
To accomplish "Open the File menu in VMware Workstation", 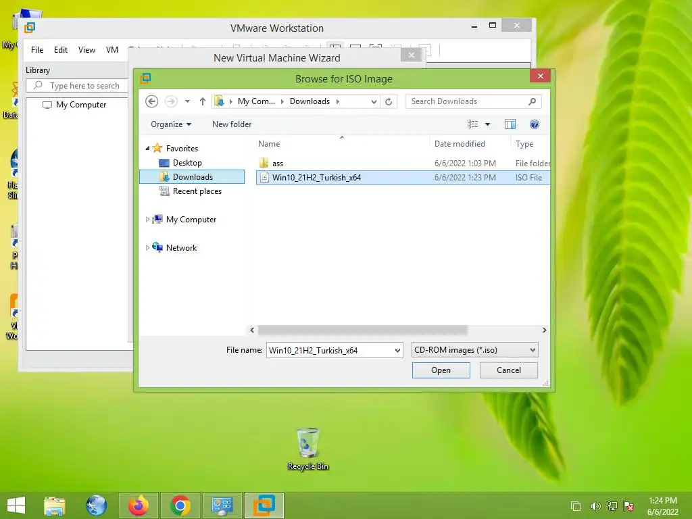I will tap(37, 50).
